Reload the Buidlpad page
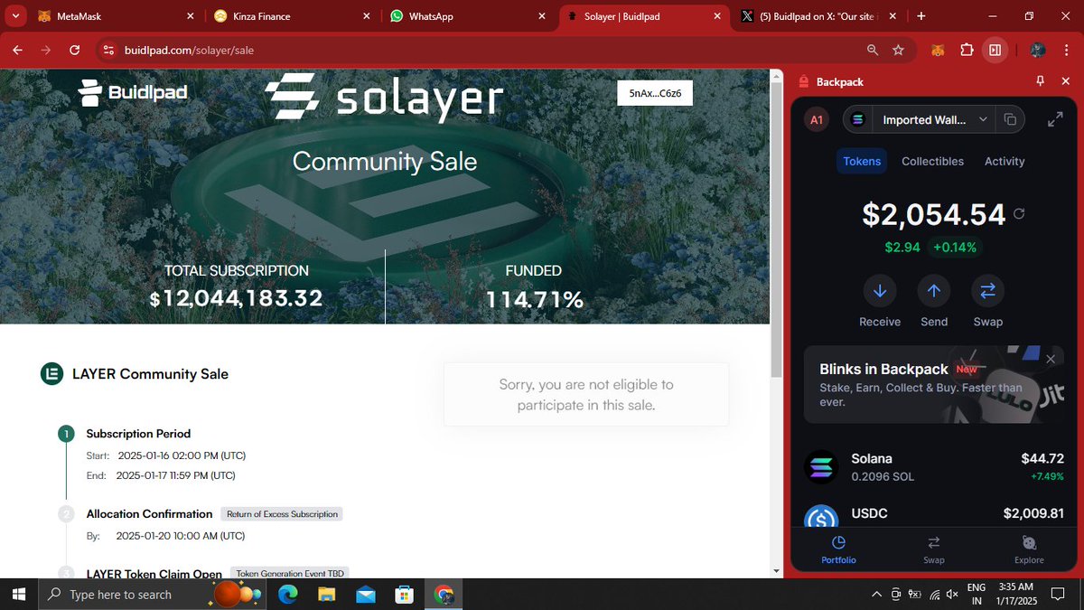1084x610 pixels. (x=75, y=51)
